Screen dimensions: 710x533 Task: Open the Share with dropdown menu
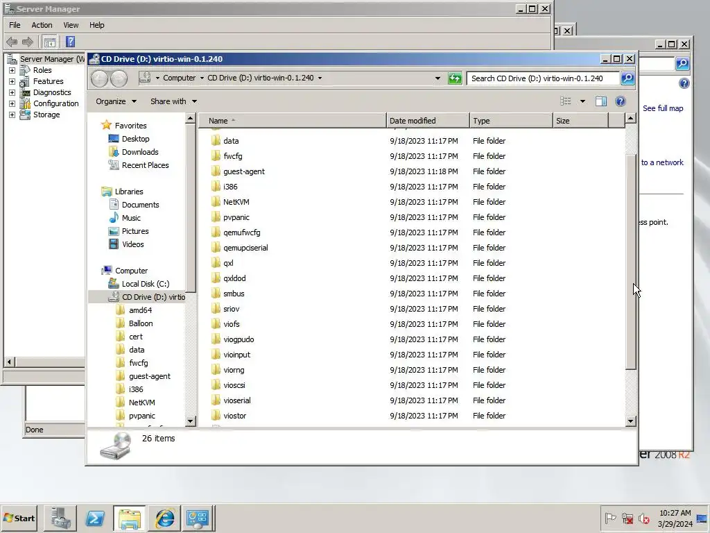coord(173,101)
